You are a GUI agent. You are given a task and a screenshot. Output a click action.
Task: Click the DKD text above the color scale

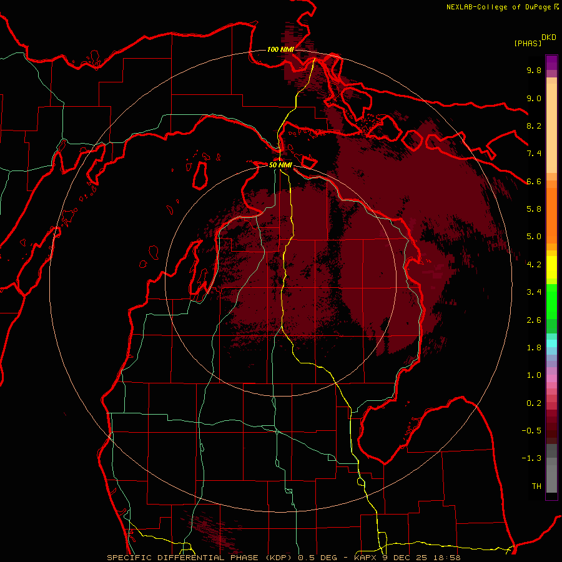[549, 37]
